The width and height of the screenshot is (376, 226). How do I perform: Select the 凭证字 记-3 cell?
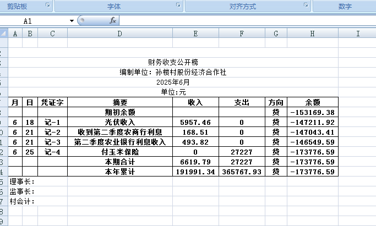coord(52,142)
